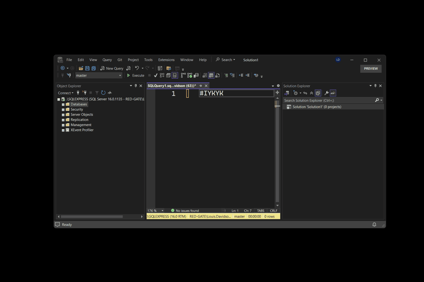Click the Open File toolbar icon
The width and height of the screenshot is (424, 282).
point(81,68)
